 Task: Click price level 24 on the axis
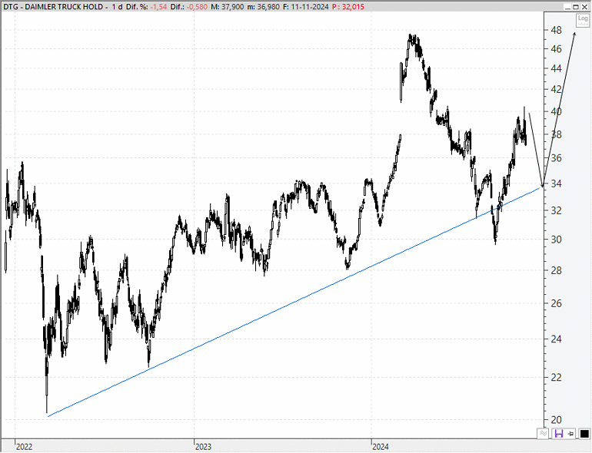click(x=556, y=339)
